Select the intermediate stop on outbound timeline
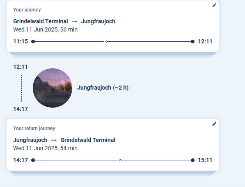This screenshot has height=187, width=245. click(106, 42)
